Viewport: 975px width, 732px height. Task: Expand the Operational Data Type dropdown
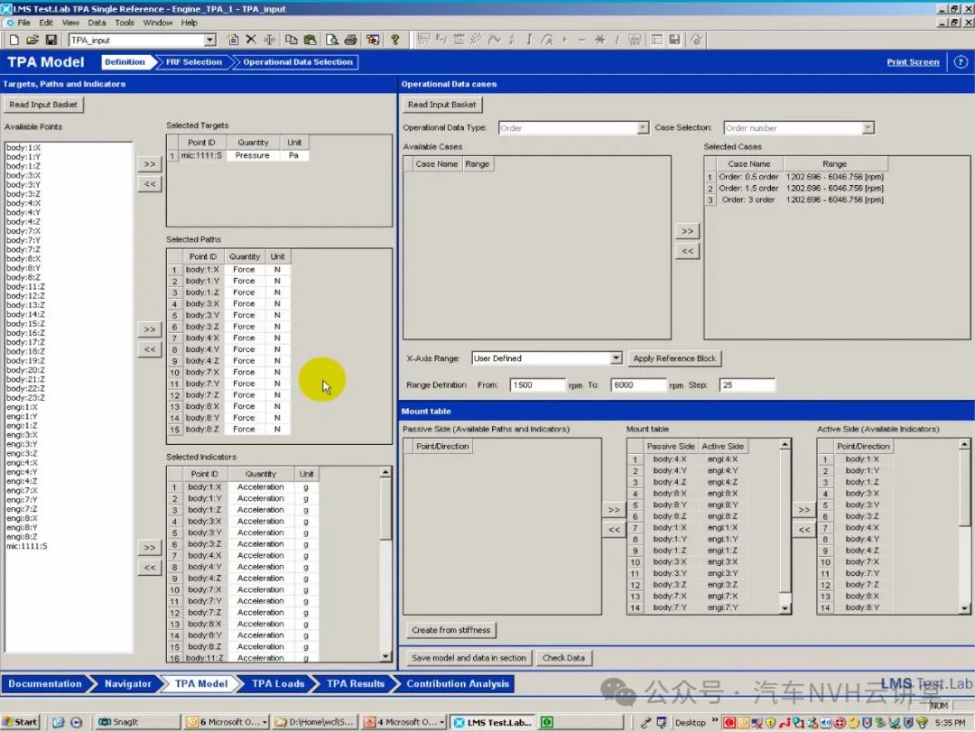[642, 128]
